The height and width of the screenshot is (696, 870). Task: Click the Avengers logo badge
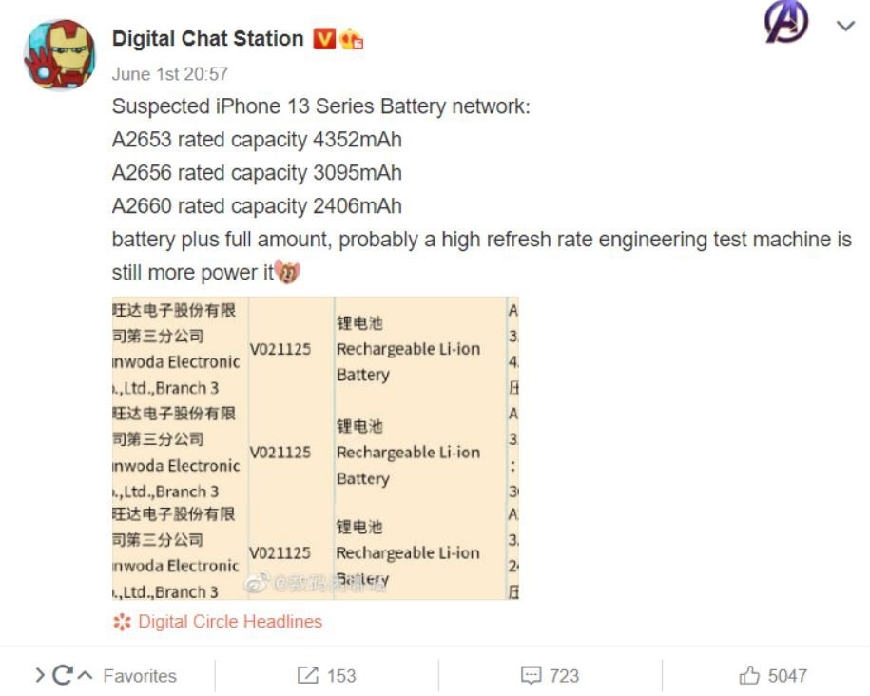click(786, 23)
